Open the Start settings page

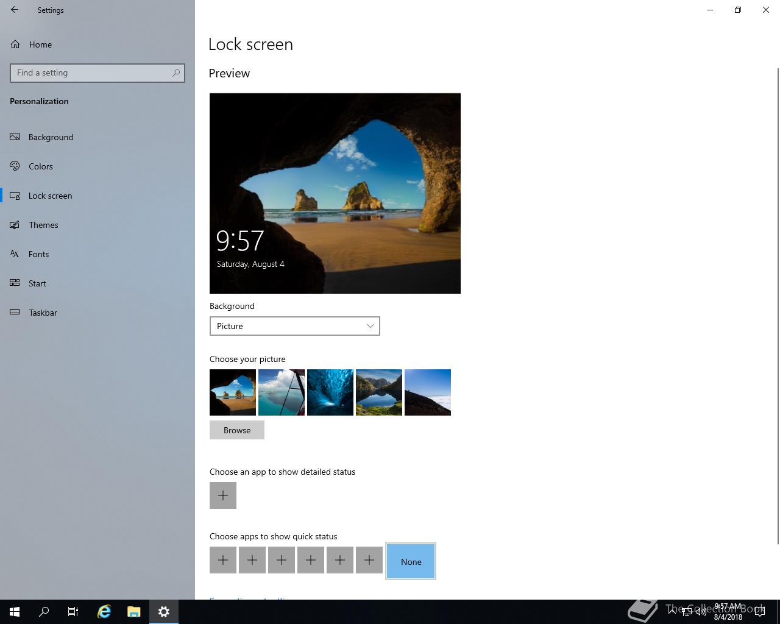(x=97, y=283)
